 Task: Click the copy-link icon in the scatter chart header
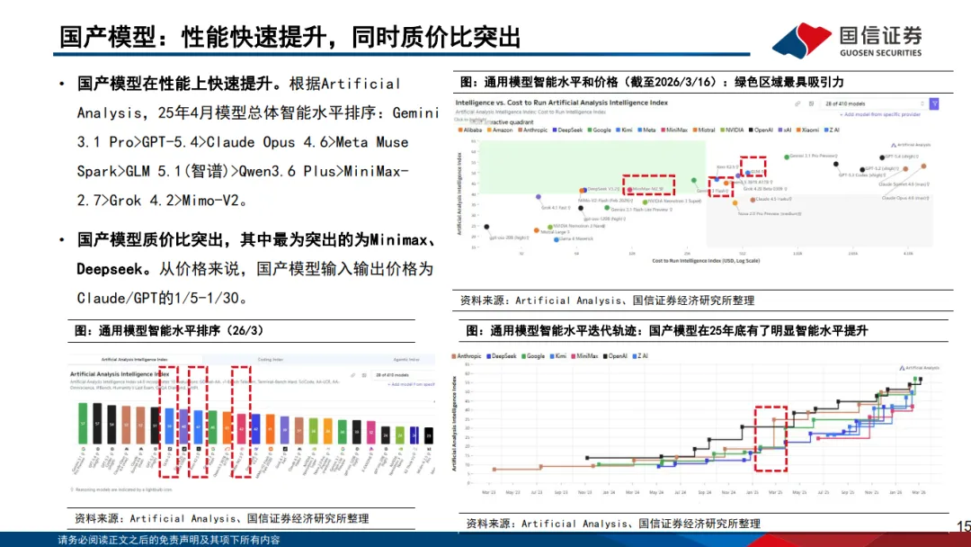pos(797,103)
